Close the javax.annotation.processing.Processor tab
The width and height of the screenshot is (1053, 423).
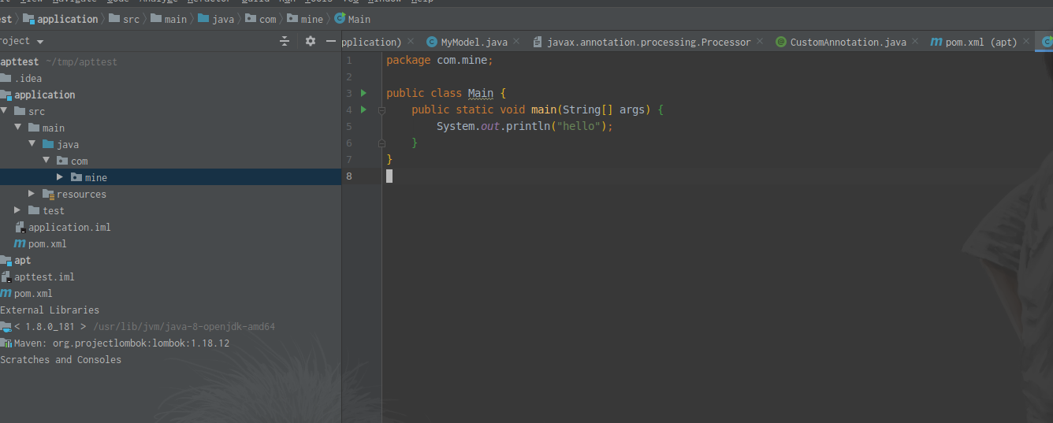(760, 41)
